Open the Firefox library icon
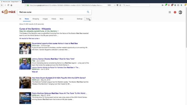The height and width of the screenshot is (105, 187). (163, 5)
